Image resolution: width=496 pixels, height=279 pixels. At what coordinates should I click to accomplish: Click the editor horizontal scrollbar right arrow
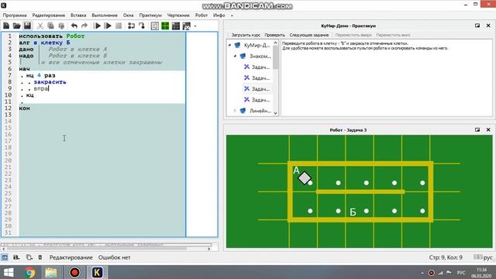208,249
